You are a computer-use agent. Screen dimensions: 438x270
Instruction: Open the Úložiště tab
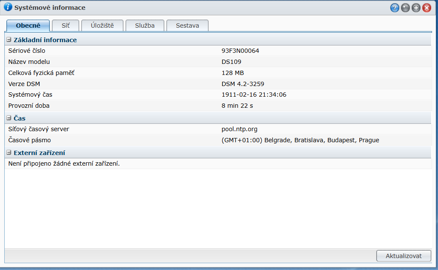(102, 25)
